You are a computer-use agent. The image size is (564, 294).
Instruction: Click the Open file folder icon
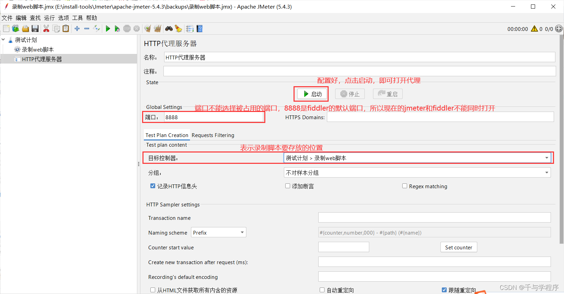click(25, 29)
